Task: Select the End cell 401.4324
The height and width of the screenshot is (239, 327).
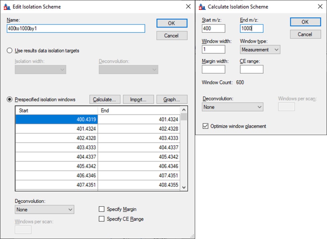Action: click(139, 119)
